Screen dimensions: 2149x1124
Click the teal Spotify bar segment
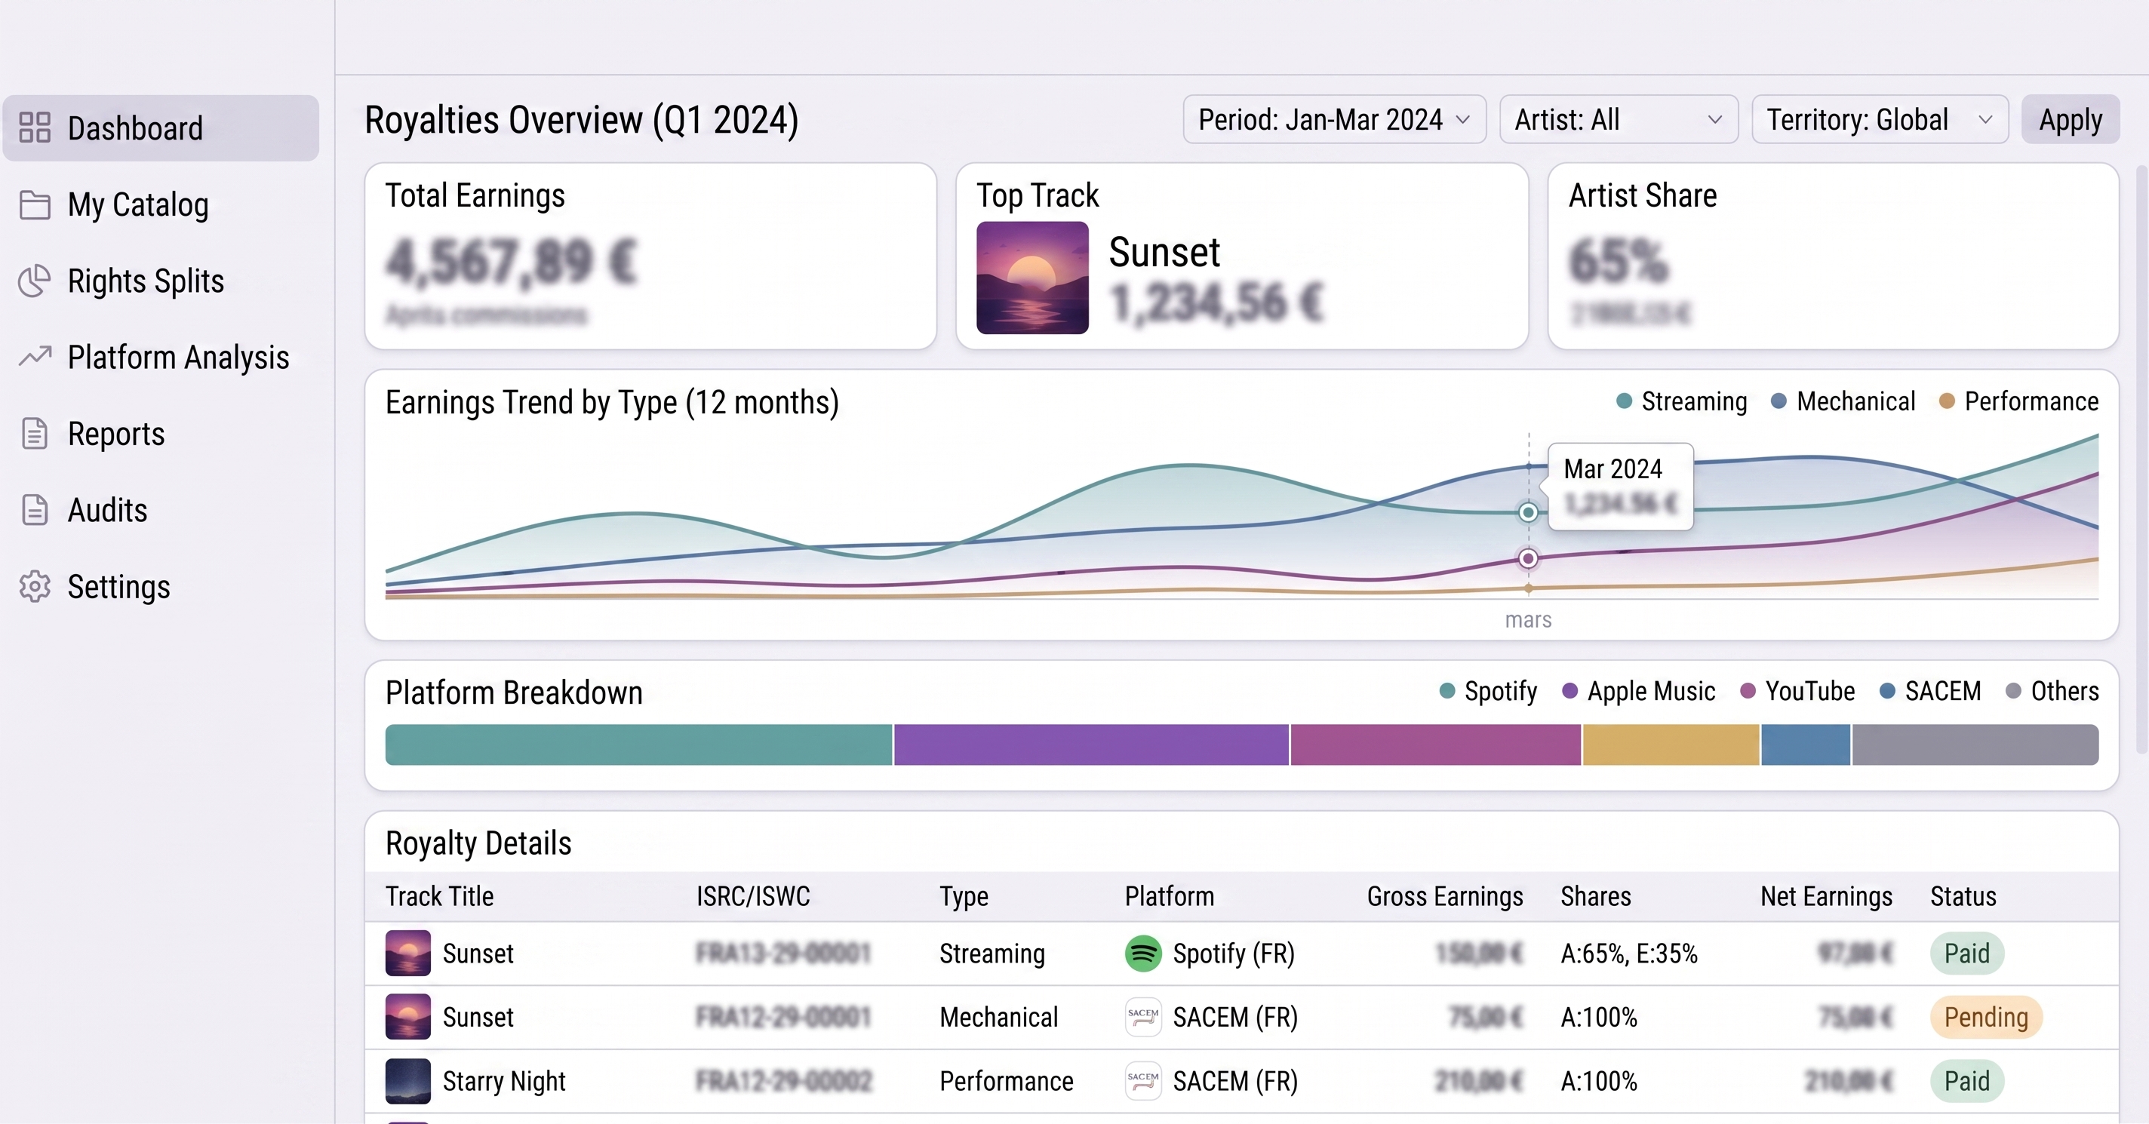638,745
